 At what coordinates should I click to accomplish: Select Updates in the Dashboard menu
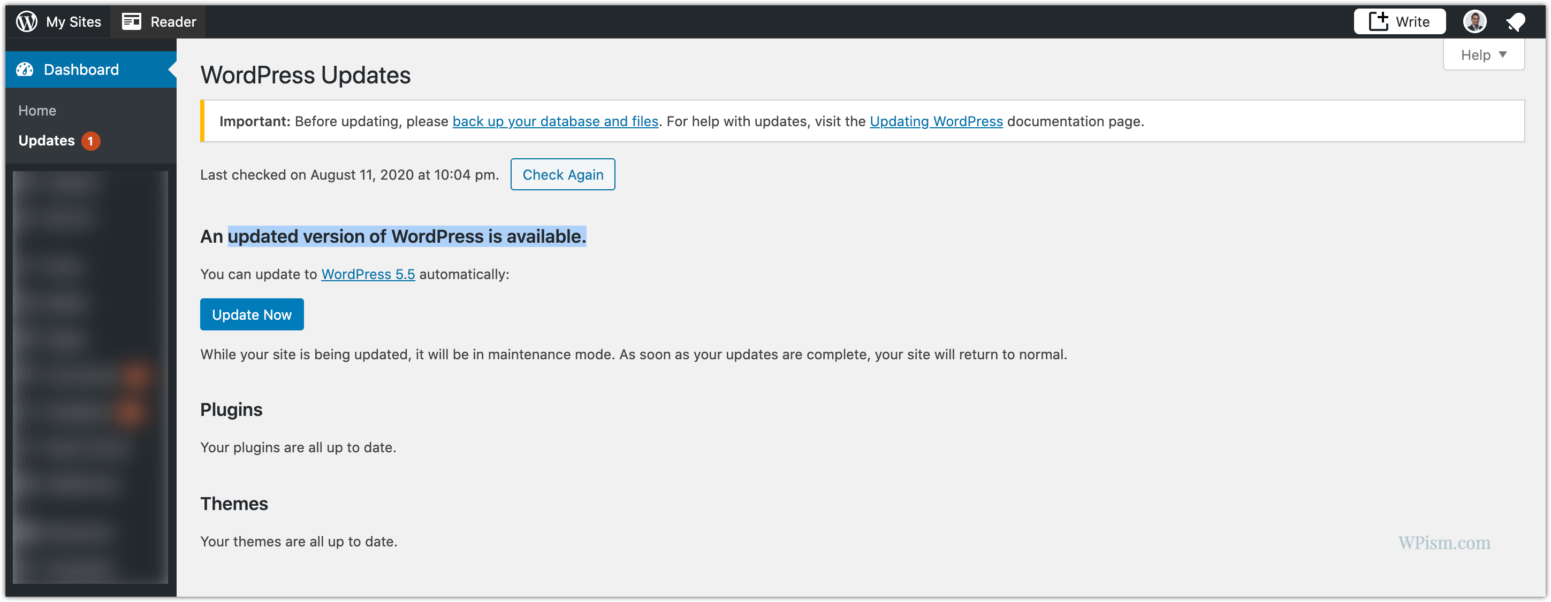coord(47,141)
